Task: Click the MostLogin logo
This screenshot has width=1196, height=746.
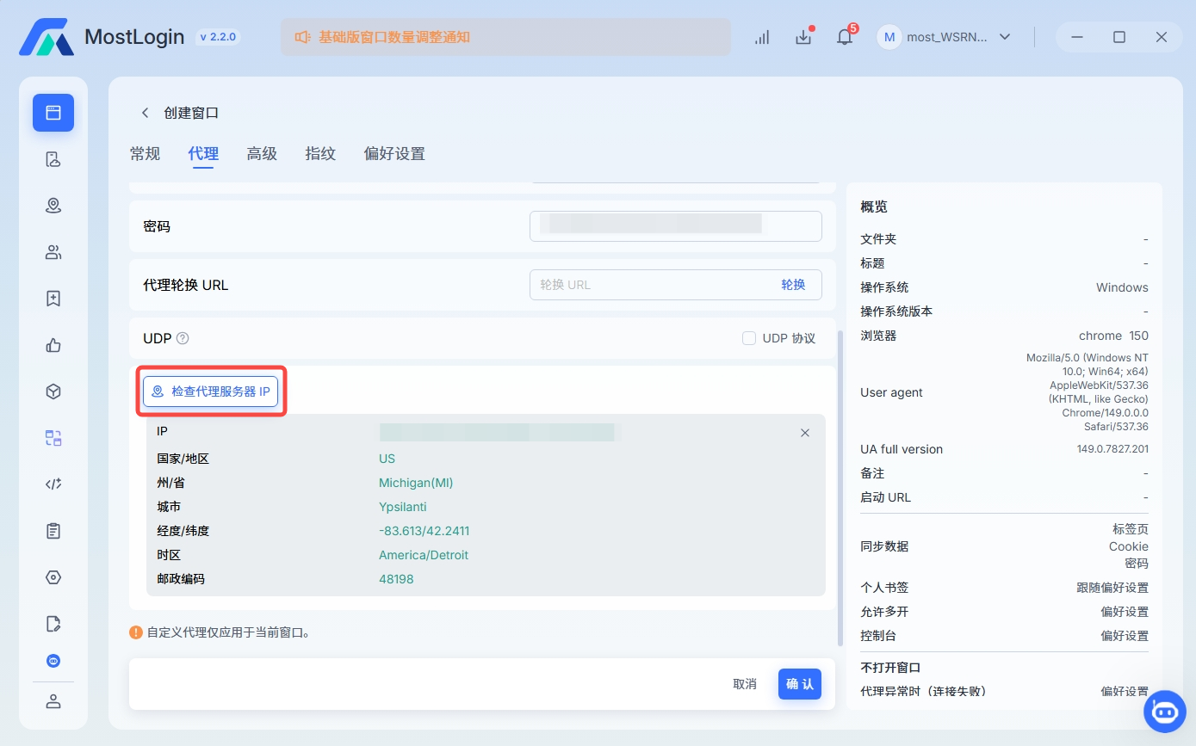Action: coord(46,37)
